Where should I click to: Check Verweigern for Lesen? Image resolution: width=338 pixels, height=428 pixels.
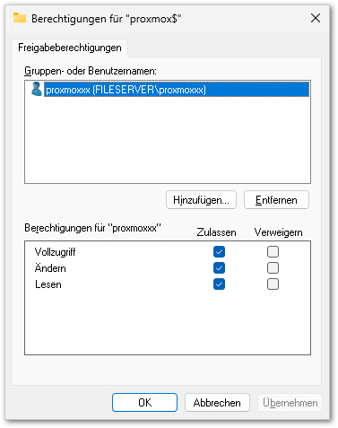pyautogui.click(x=273, y=284)
